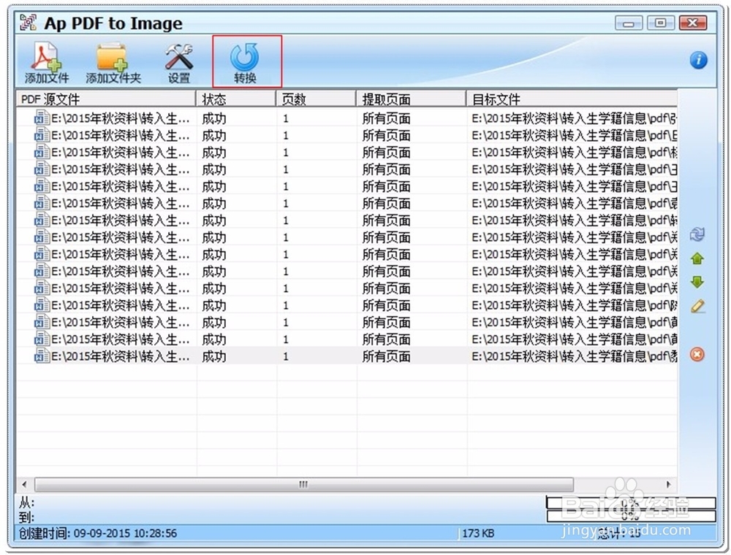The width and height of the screenshot is (731, 555).
Task: Maximize the Ap PDF to Image window
Action: 661,23
